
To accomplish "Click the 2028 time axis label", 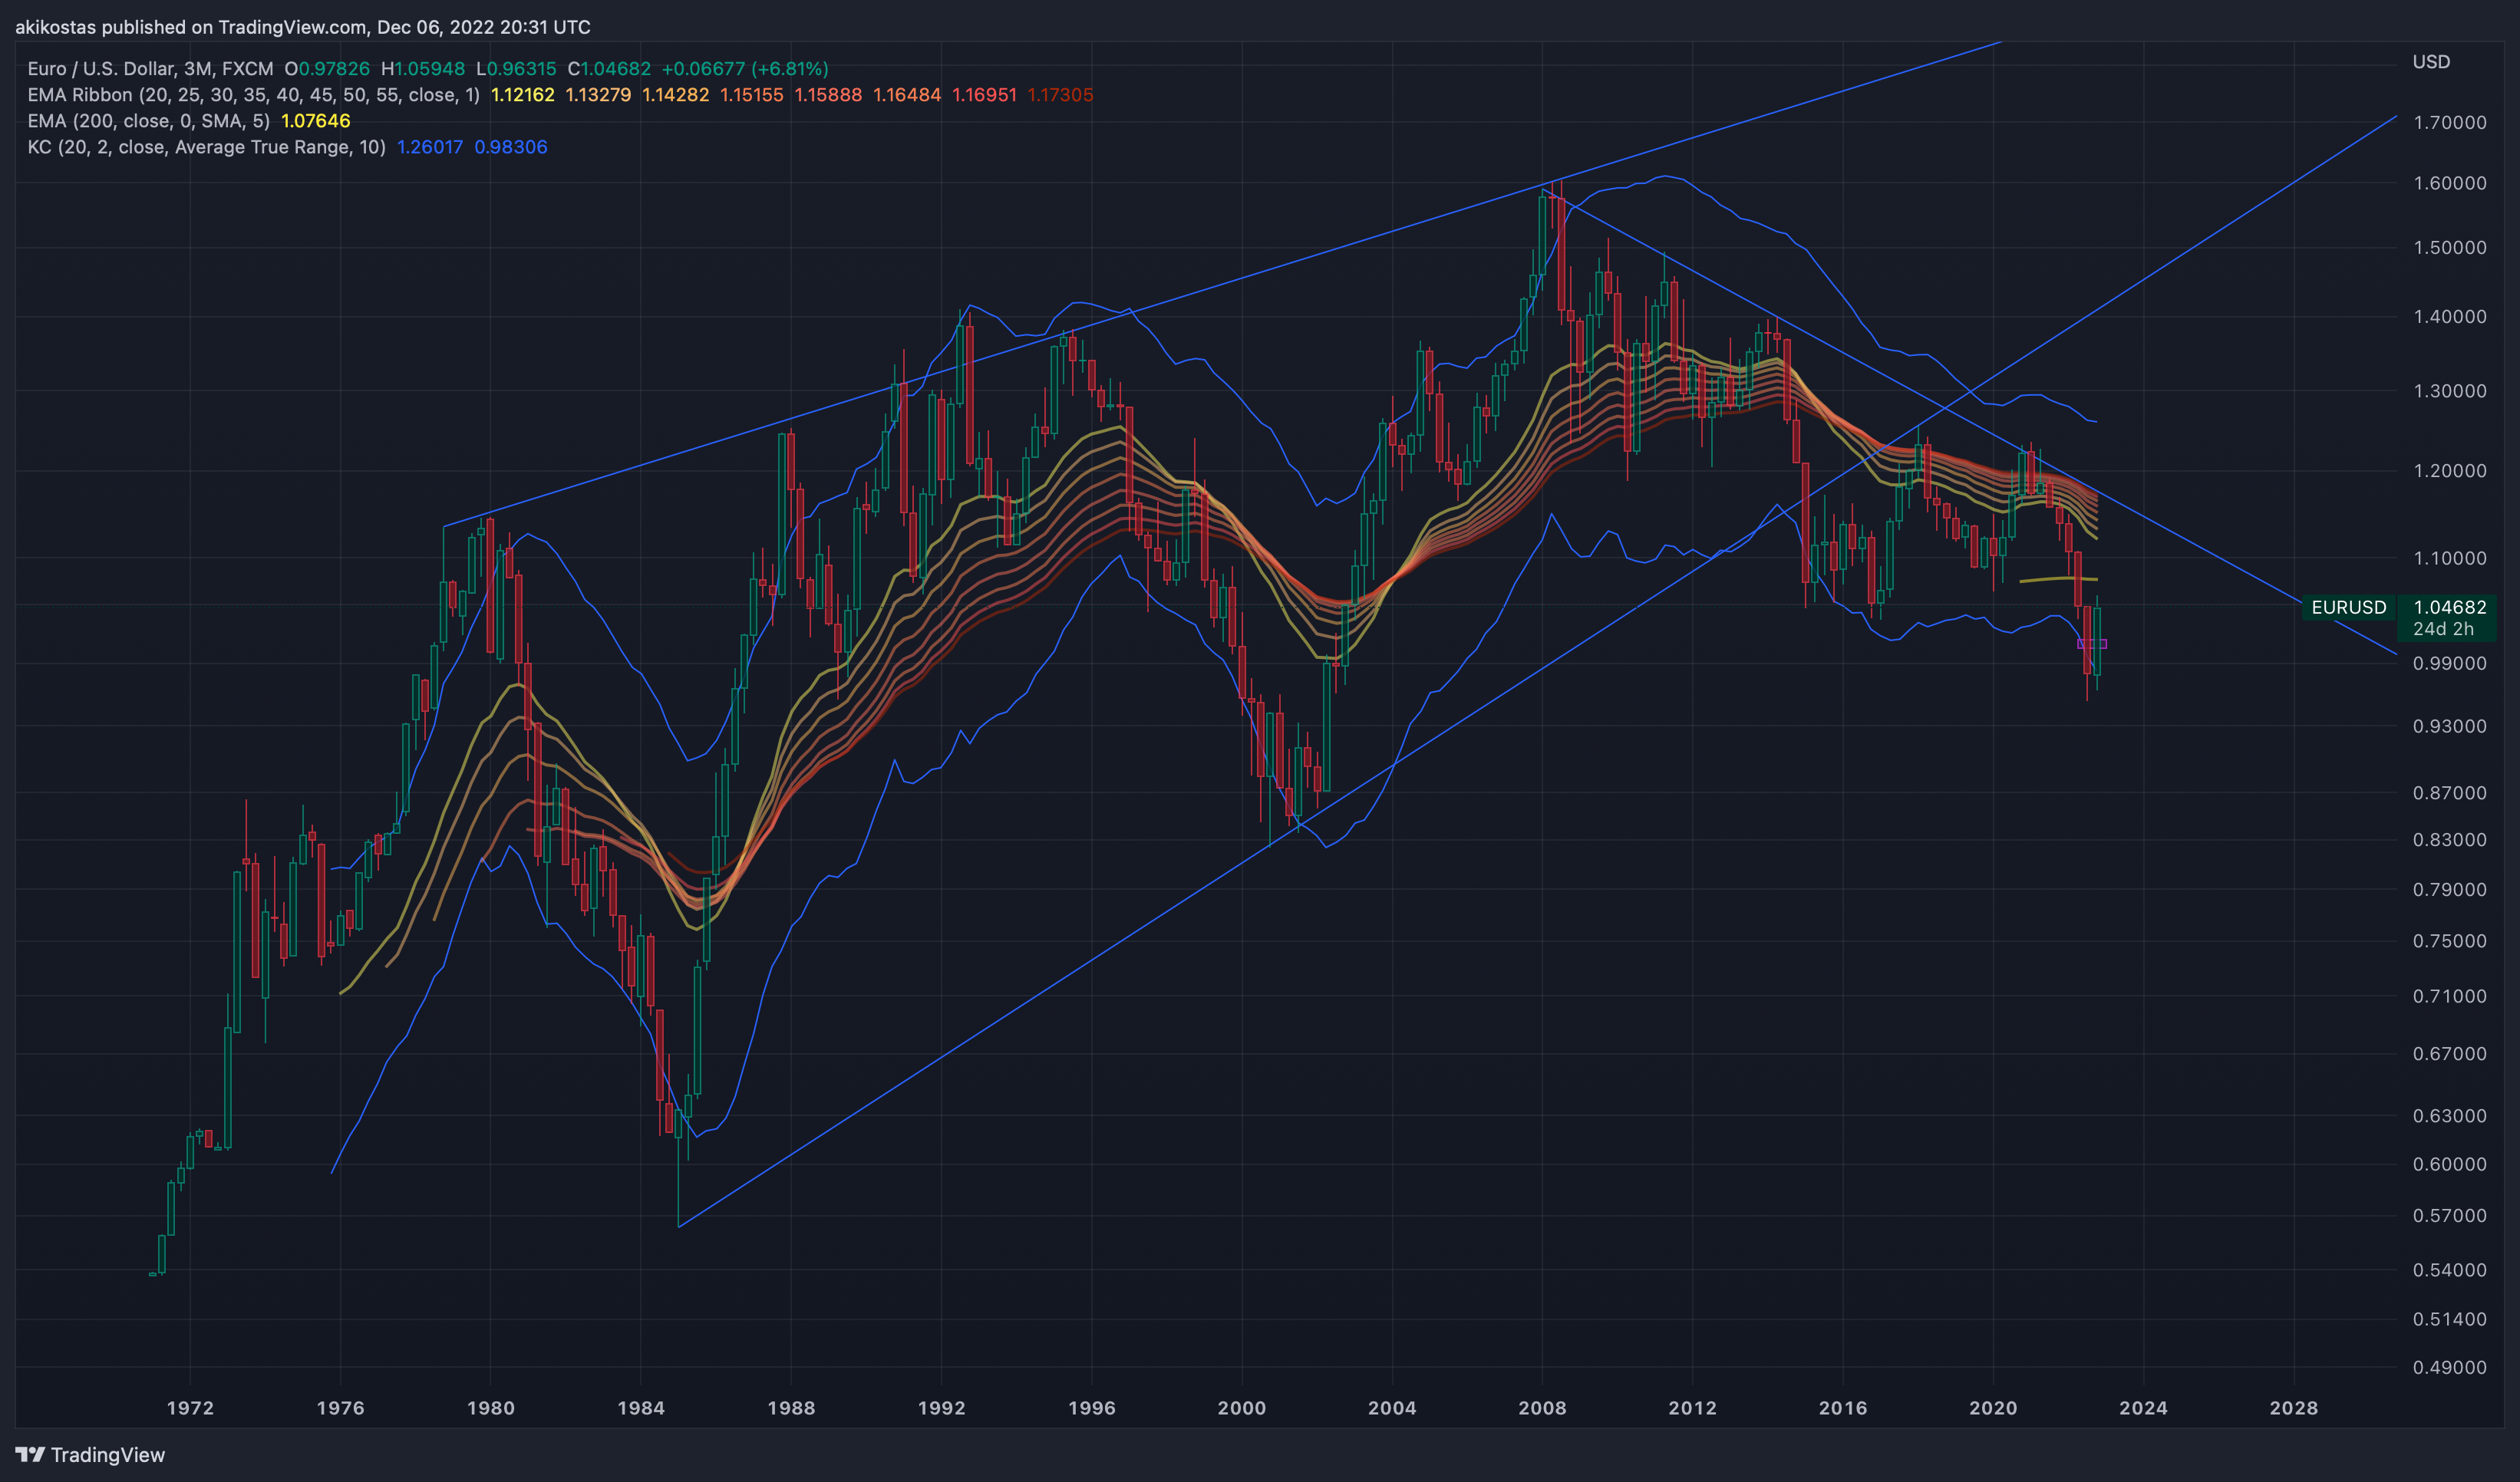I will 2293,1408.
